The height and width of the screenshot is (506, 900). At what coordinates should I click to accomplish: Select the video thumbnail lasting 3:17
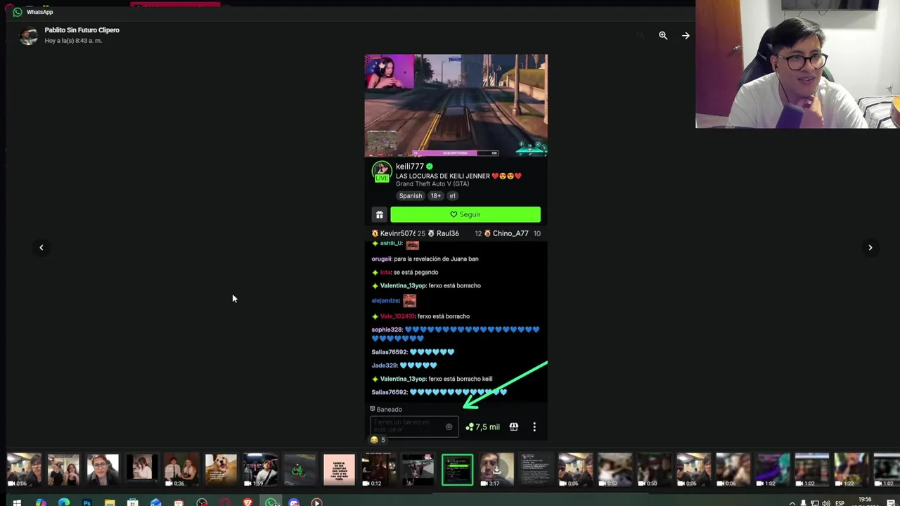(496, 470)
